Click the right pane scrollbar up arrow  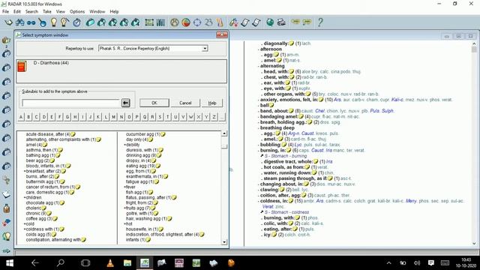pos(474,44)
